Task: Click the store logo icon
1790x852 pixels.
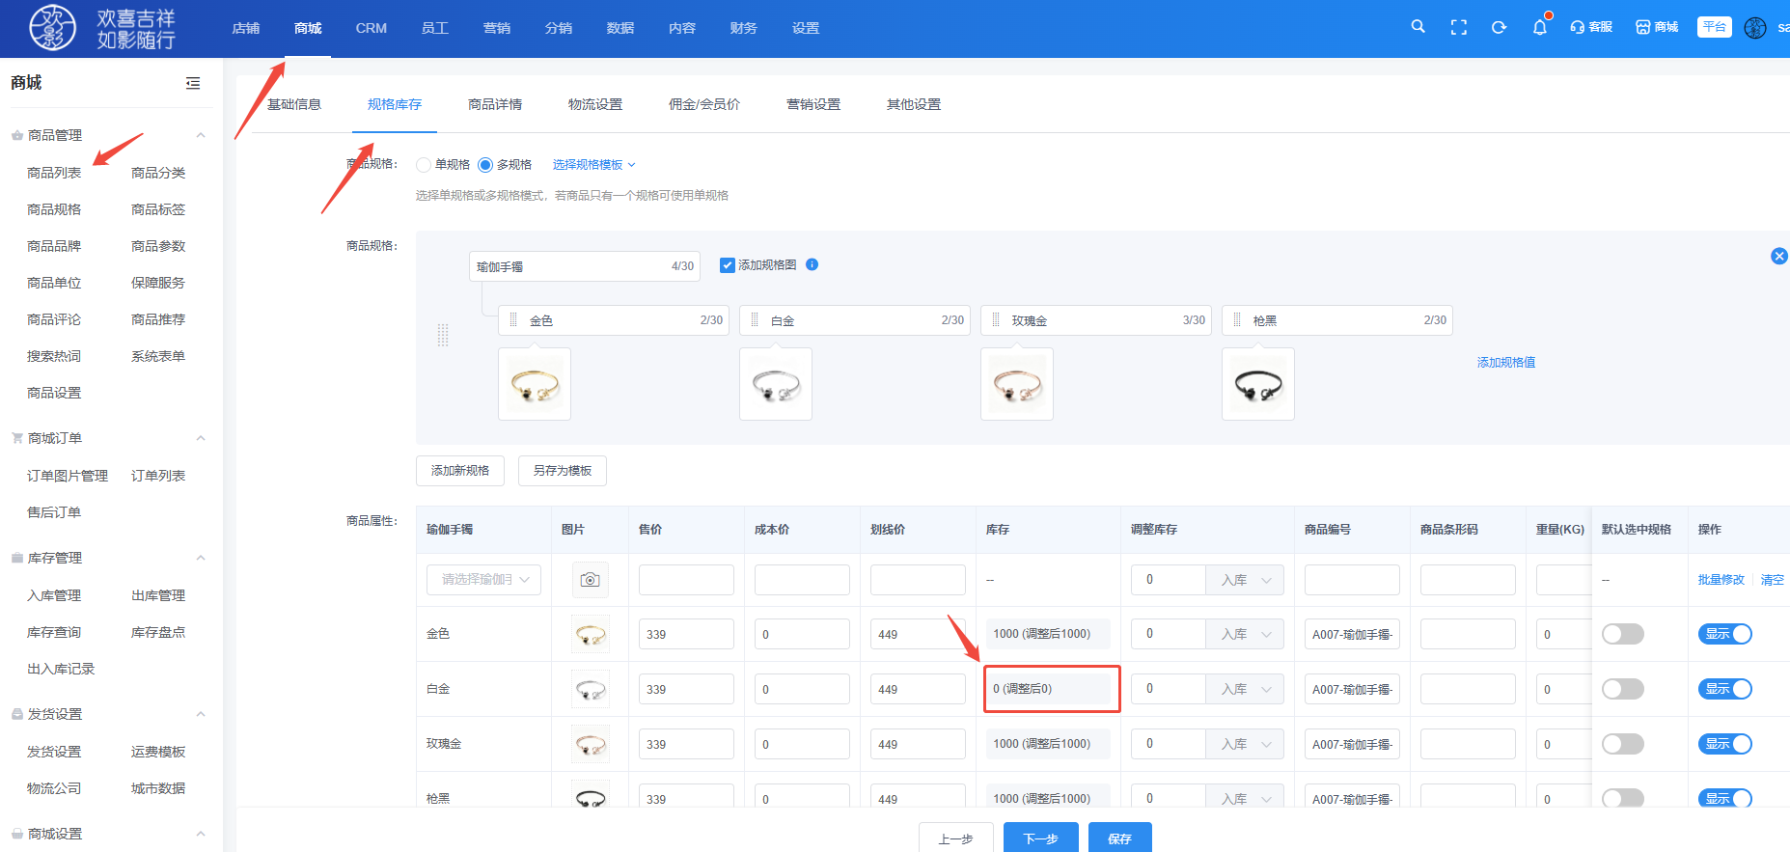Action: point(52,27)
